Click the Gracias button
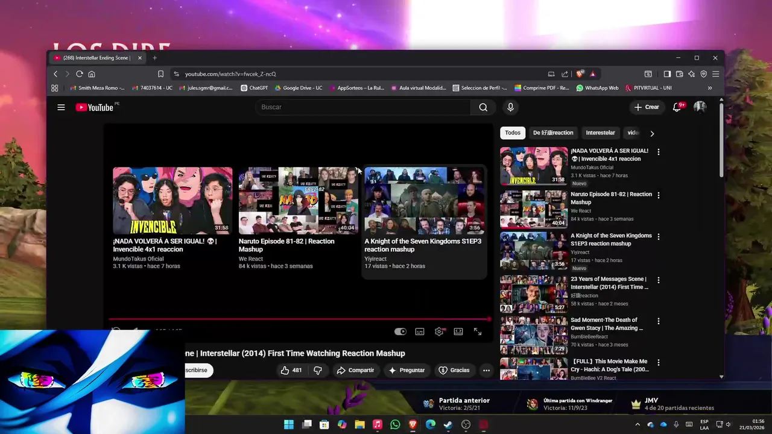The image size is (772, 434). [454, 370]
